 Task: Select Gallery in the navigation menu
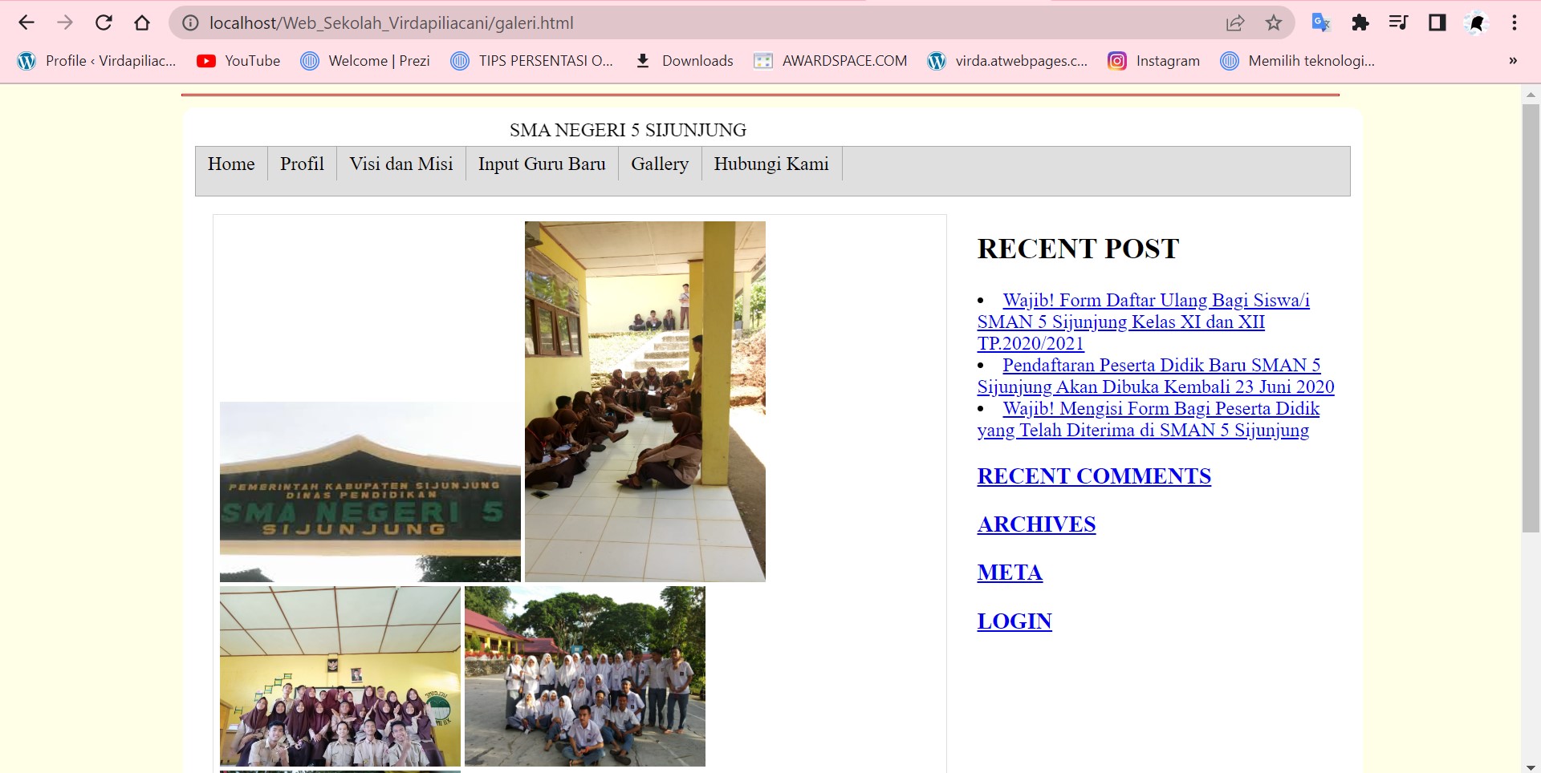[659, 164]
